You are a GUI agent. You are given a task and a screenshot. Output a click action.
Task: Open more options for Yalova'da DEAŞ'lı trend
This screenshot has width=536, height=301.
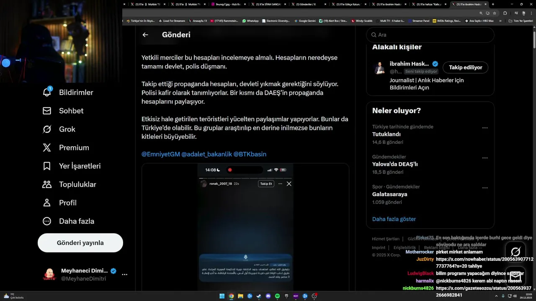pyautogui.click(x=485, y=158)
